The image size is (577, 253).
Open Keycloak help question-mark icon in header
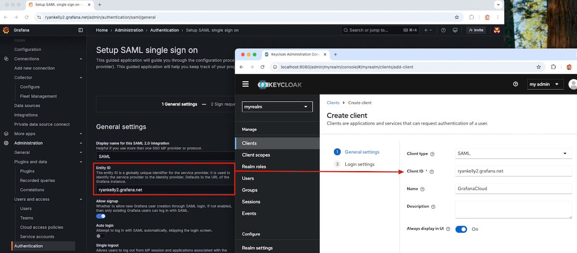(x=515, y=84)
